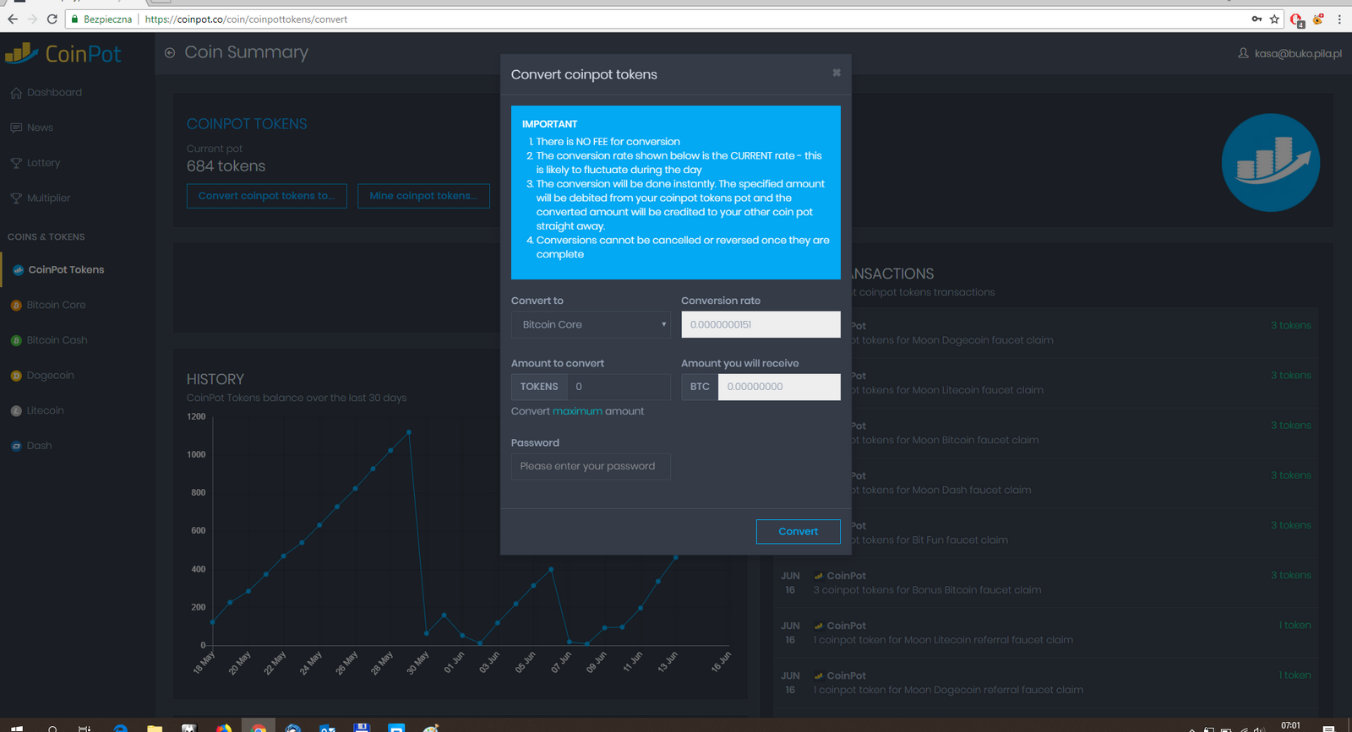Click Chrome icon in taskbar
The height and width of the screenshot is (732, 1352).
click(259, 727)
